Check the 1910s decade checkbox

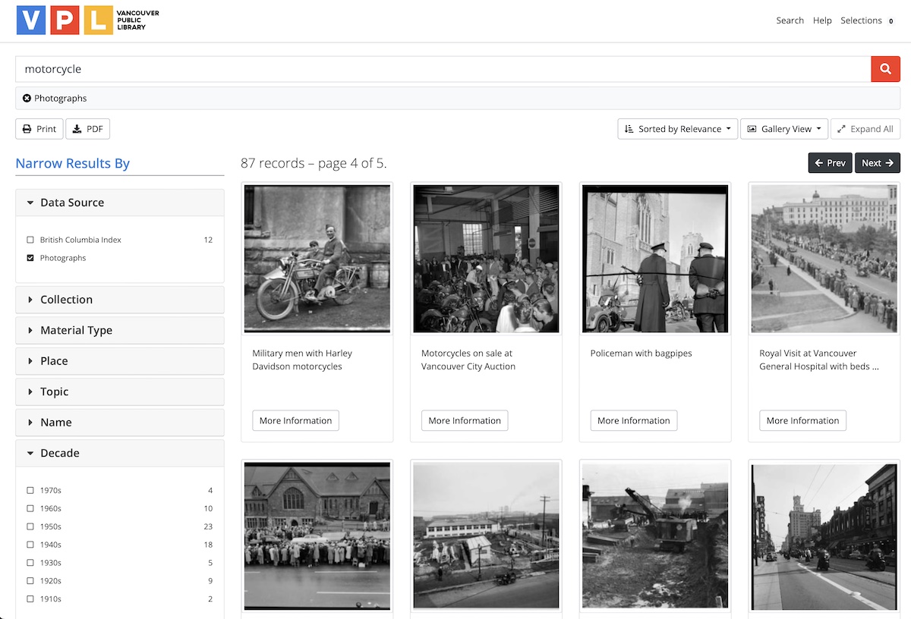pos(30,599)
